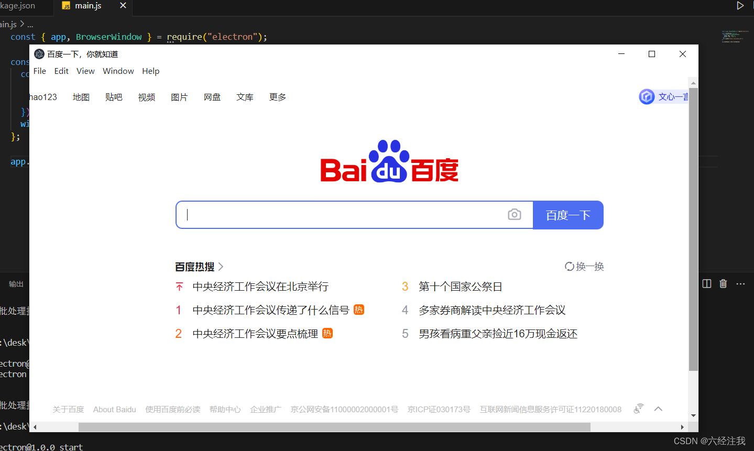Image resolution: width=754 pixels, height=451 pixels.
Task: Open the hao123 link
Action: click(43, 97)
